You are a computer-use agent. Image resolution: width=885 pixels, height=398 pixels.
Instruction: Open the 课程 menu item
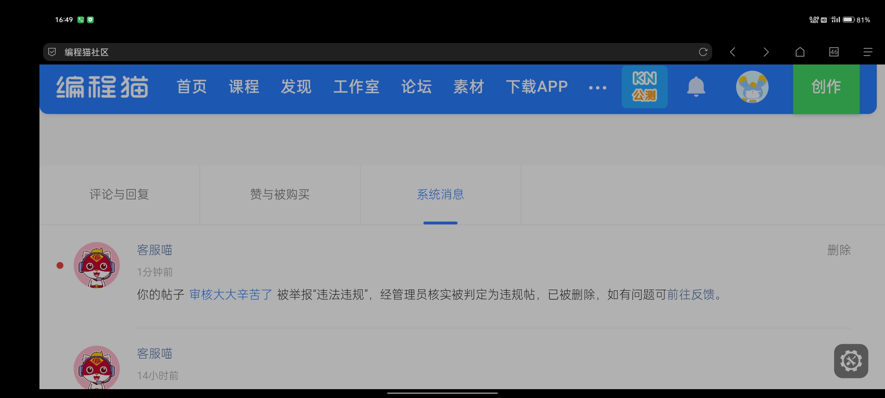pos(244,87)
